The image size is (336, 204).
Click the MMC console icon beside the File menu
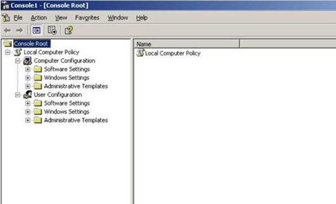pos(6,18)
